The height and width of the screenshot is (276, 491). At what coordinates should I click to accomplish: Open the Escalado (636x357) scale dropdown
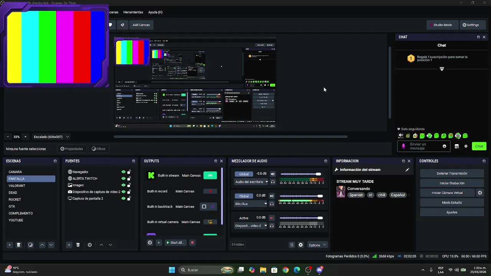click(x=51, y=137)
